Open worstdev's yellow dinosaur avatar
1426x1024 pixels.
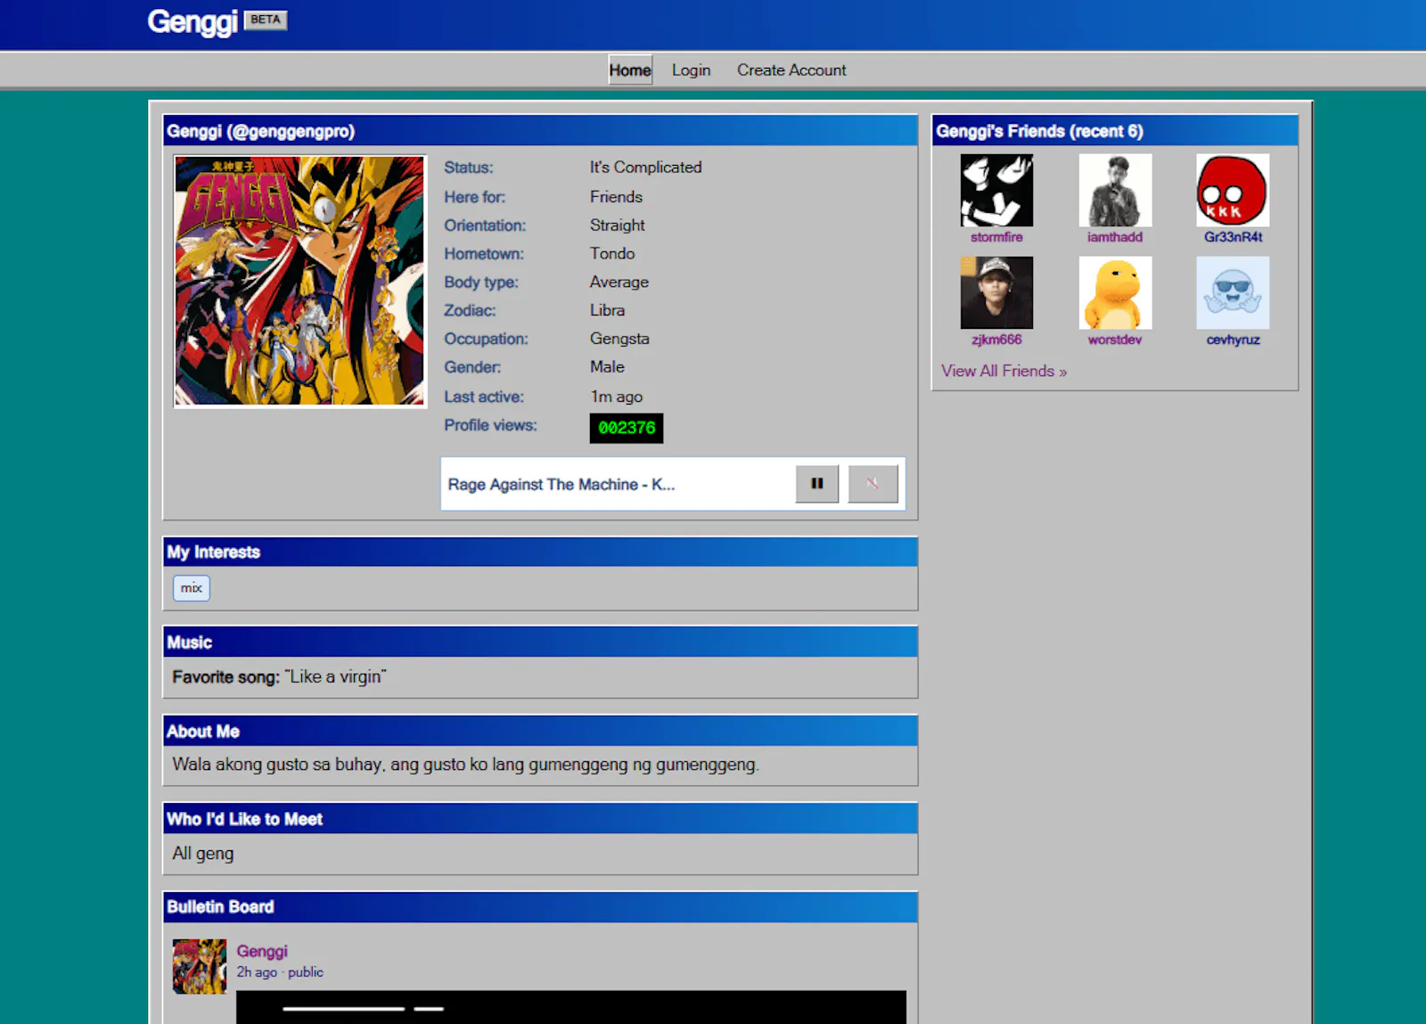(x=1115, y=292)
